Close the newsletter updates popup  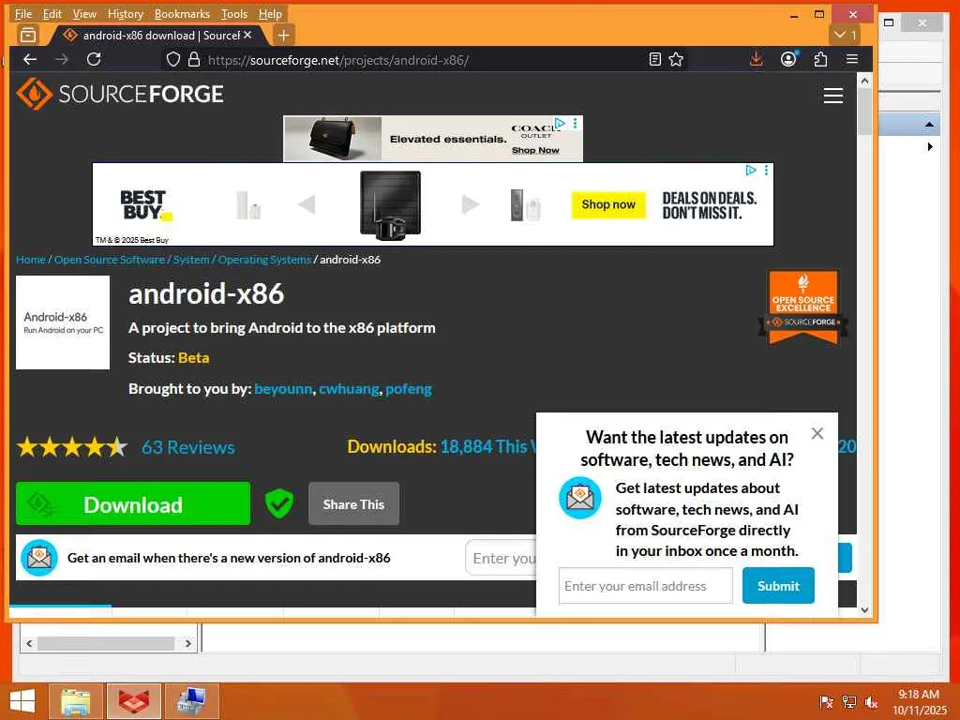click(817, 433)
